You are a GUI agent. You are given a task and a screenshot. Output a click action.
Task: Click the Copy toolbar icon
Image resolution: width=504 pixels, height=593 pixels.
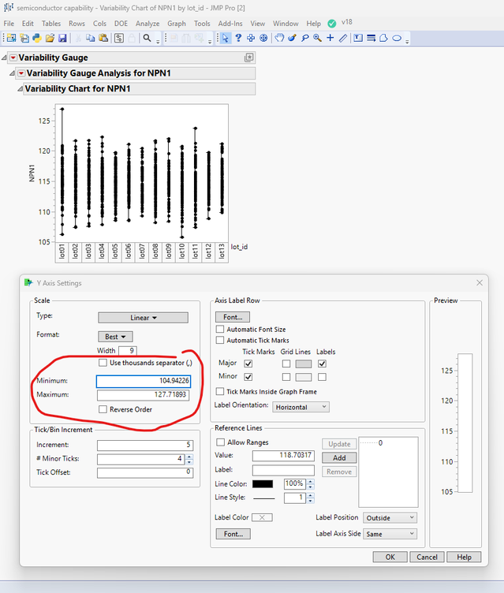90,38
